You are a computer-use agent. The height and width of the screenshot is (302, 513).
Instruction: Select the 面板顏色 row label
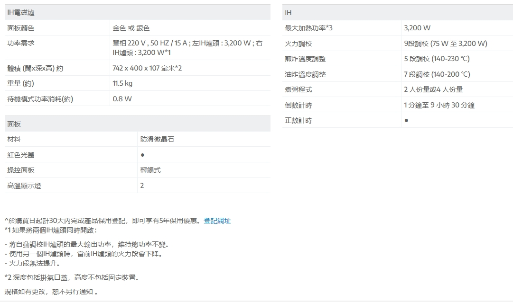pyautogui.click(x=21, y=28)
